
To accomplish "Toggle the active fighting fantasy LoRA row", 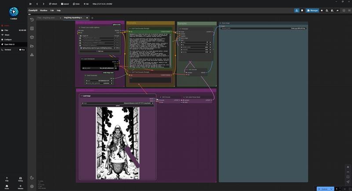I will pyautogui.click(x=81, y=48).
